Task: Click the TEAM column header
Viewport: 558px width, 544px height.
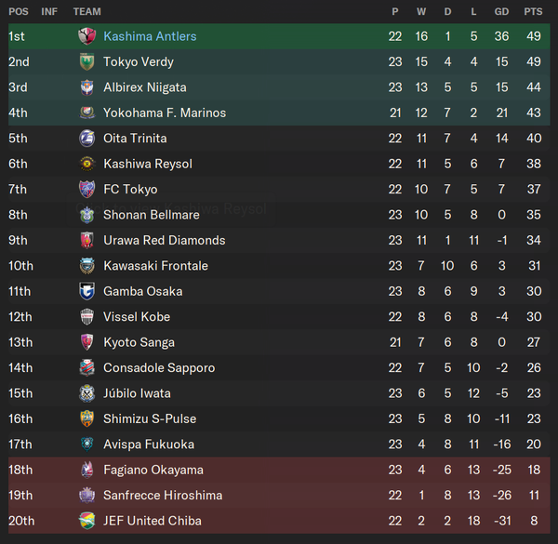Action: pyautogui.click(x=87, y=12)
